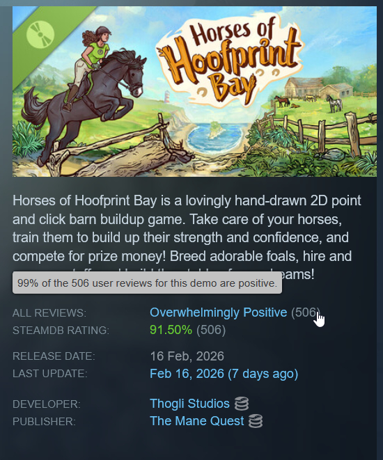383x460 pixels.
Task: Open the Last Update date link
Action: tap(224, 374)
